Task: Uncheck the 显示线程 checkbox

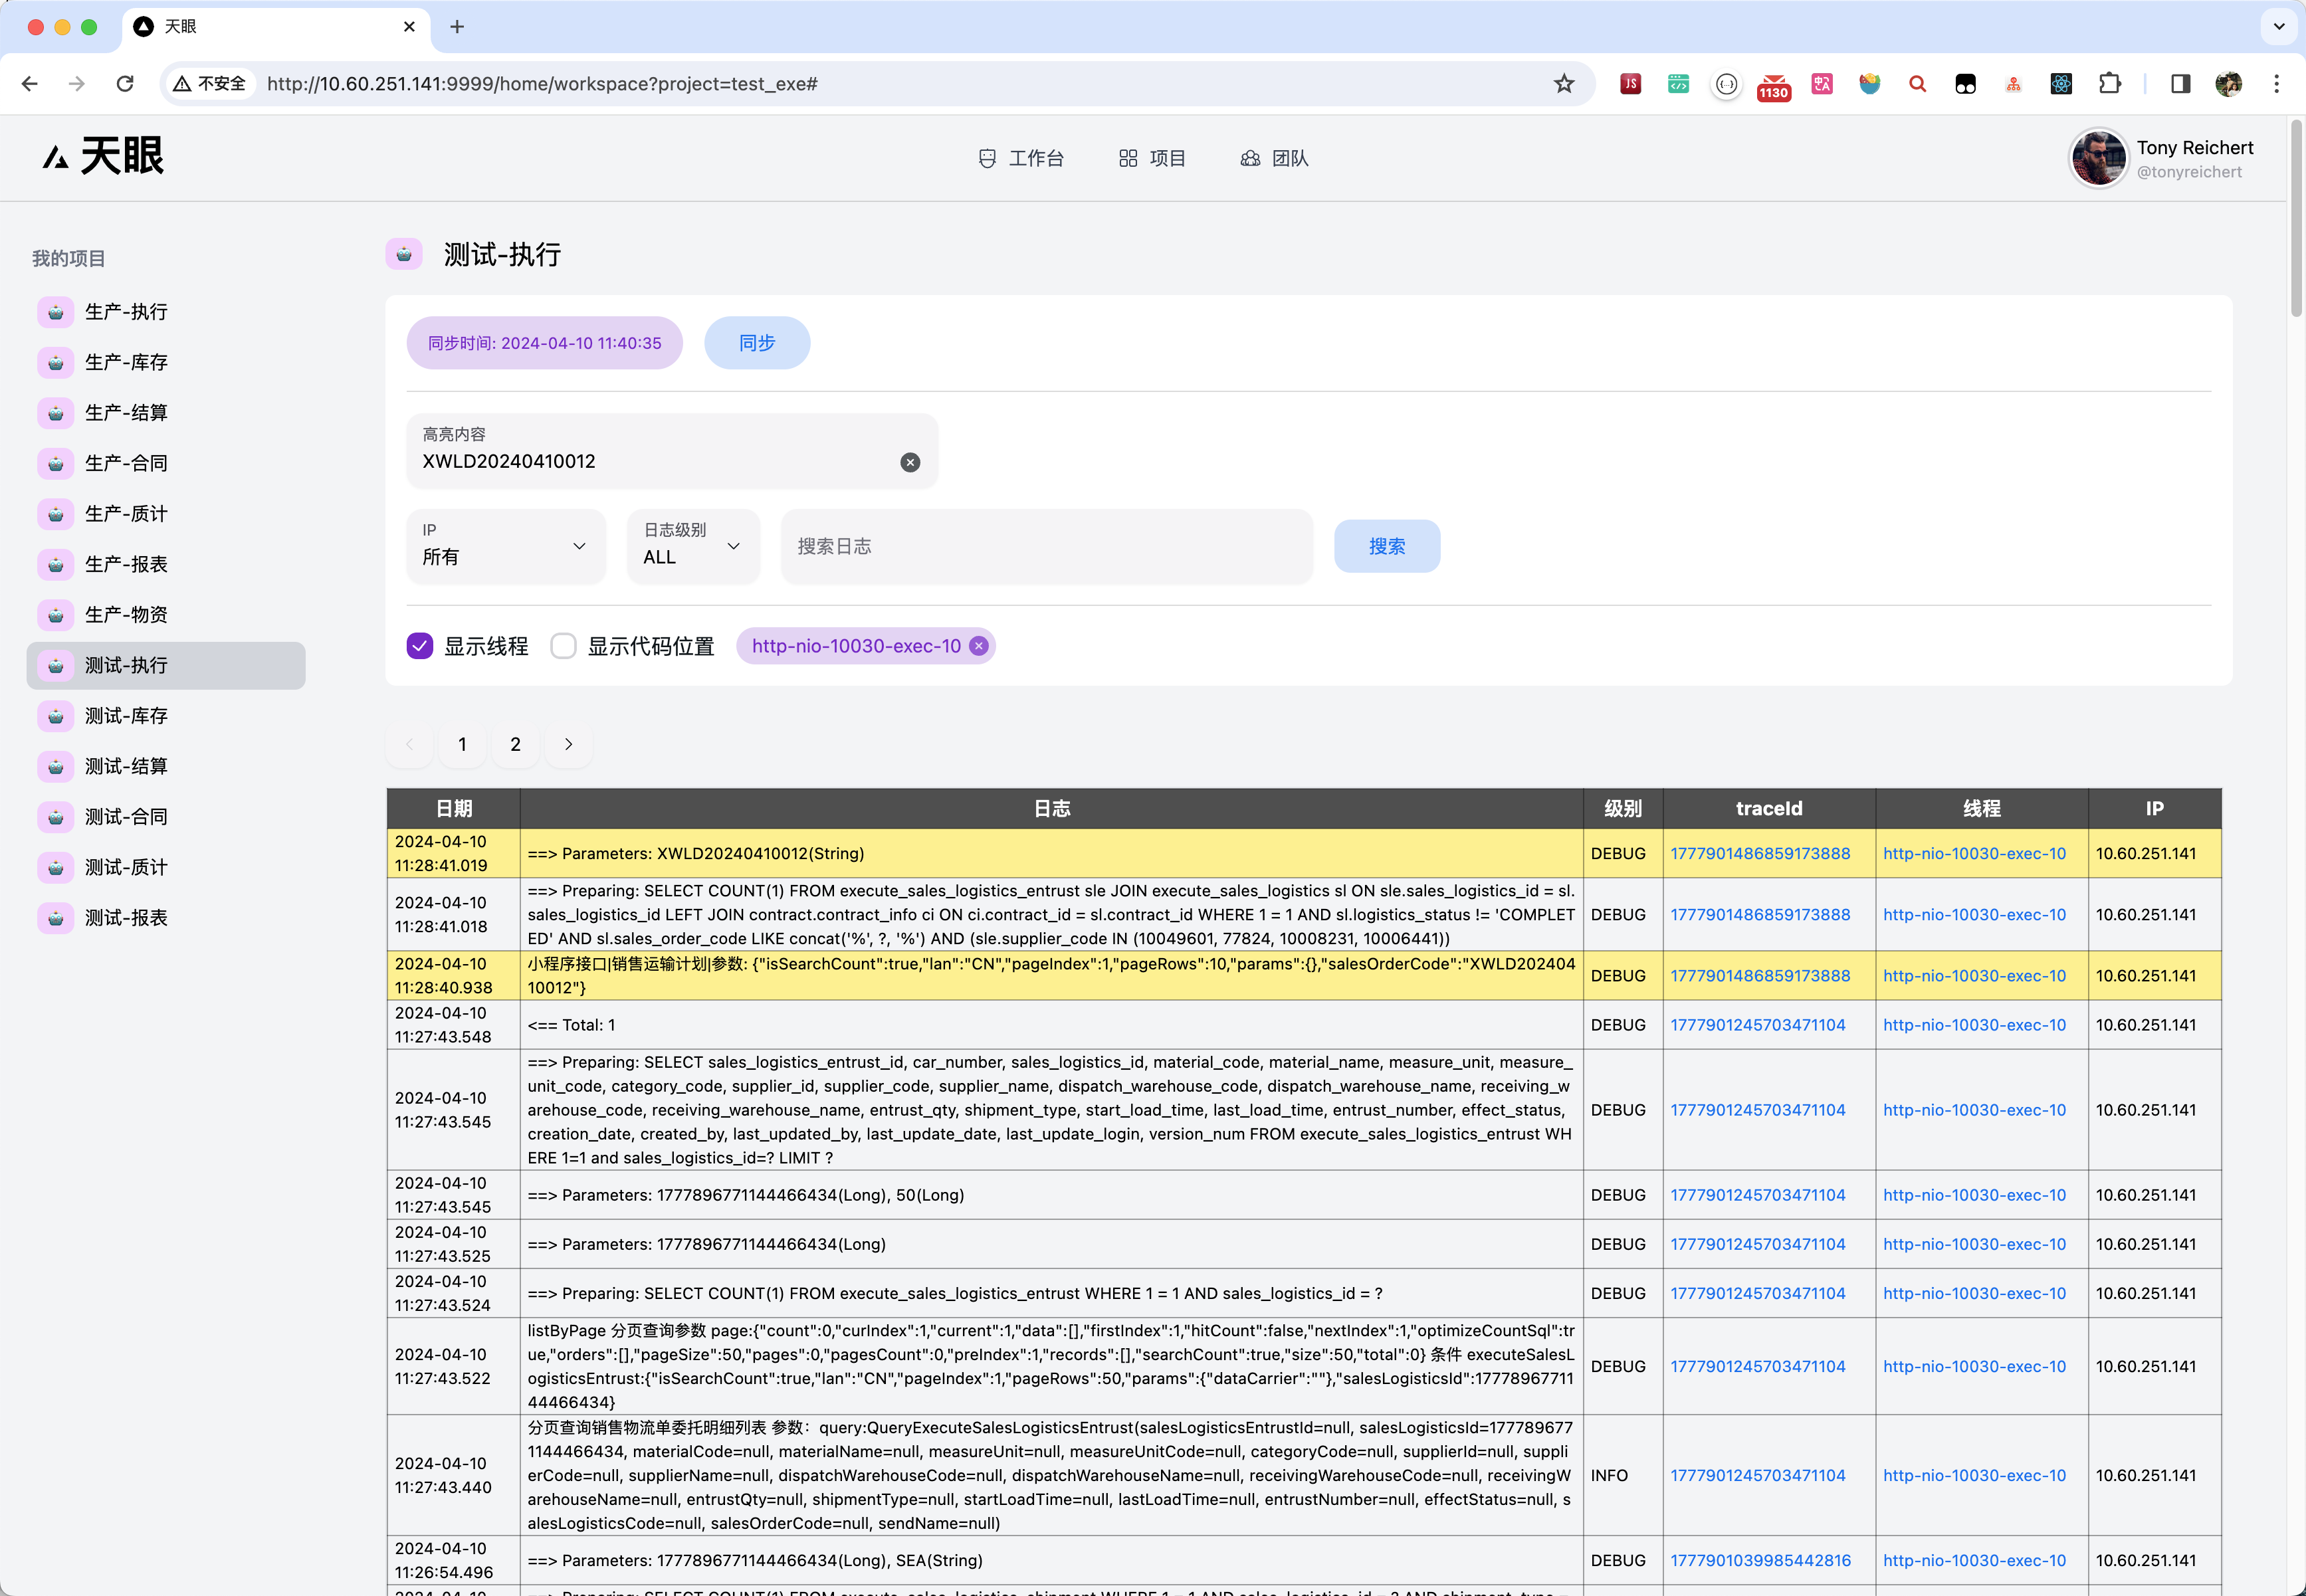Action: pos(420,646)
